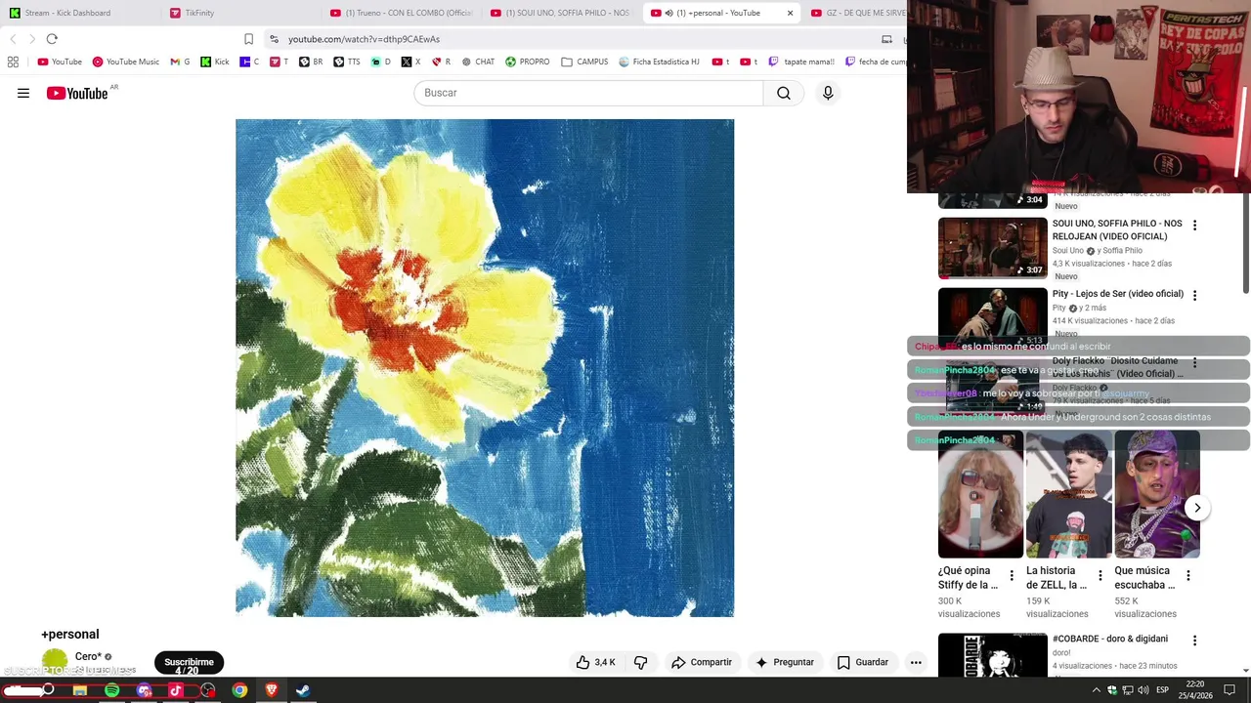Screen dimensions: 1251x703
Task: Share the video via Compartir
Action: [x=702, y=662]
